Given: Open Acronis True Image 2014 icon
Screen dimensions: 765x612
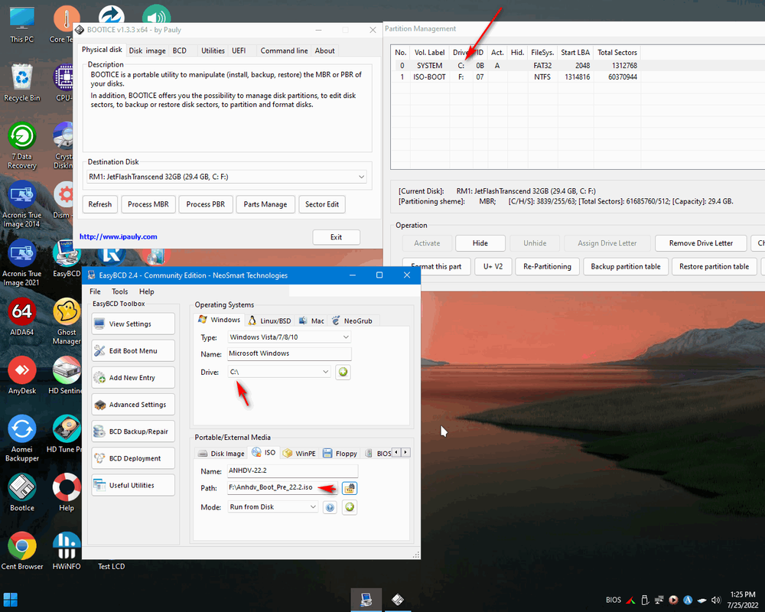Looking at the screenshot, I should (x=22, y=204).
